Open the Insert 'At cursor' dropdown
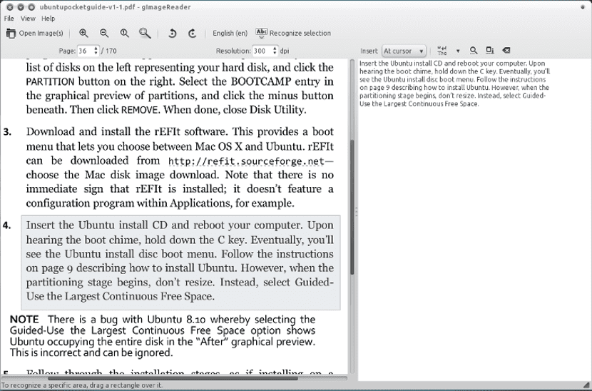This screenshot has height=391, width=592. (x=404, y=51)
